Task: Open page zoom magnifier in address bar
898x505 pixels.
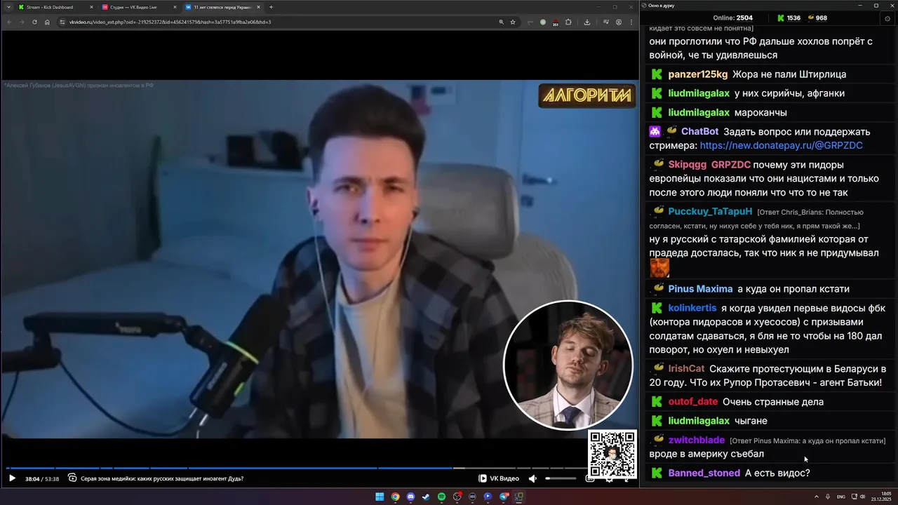Action: pos(501,22)
